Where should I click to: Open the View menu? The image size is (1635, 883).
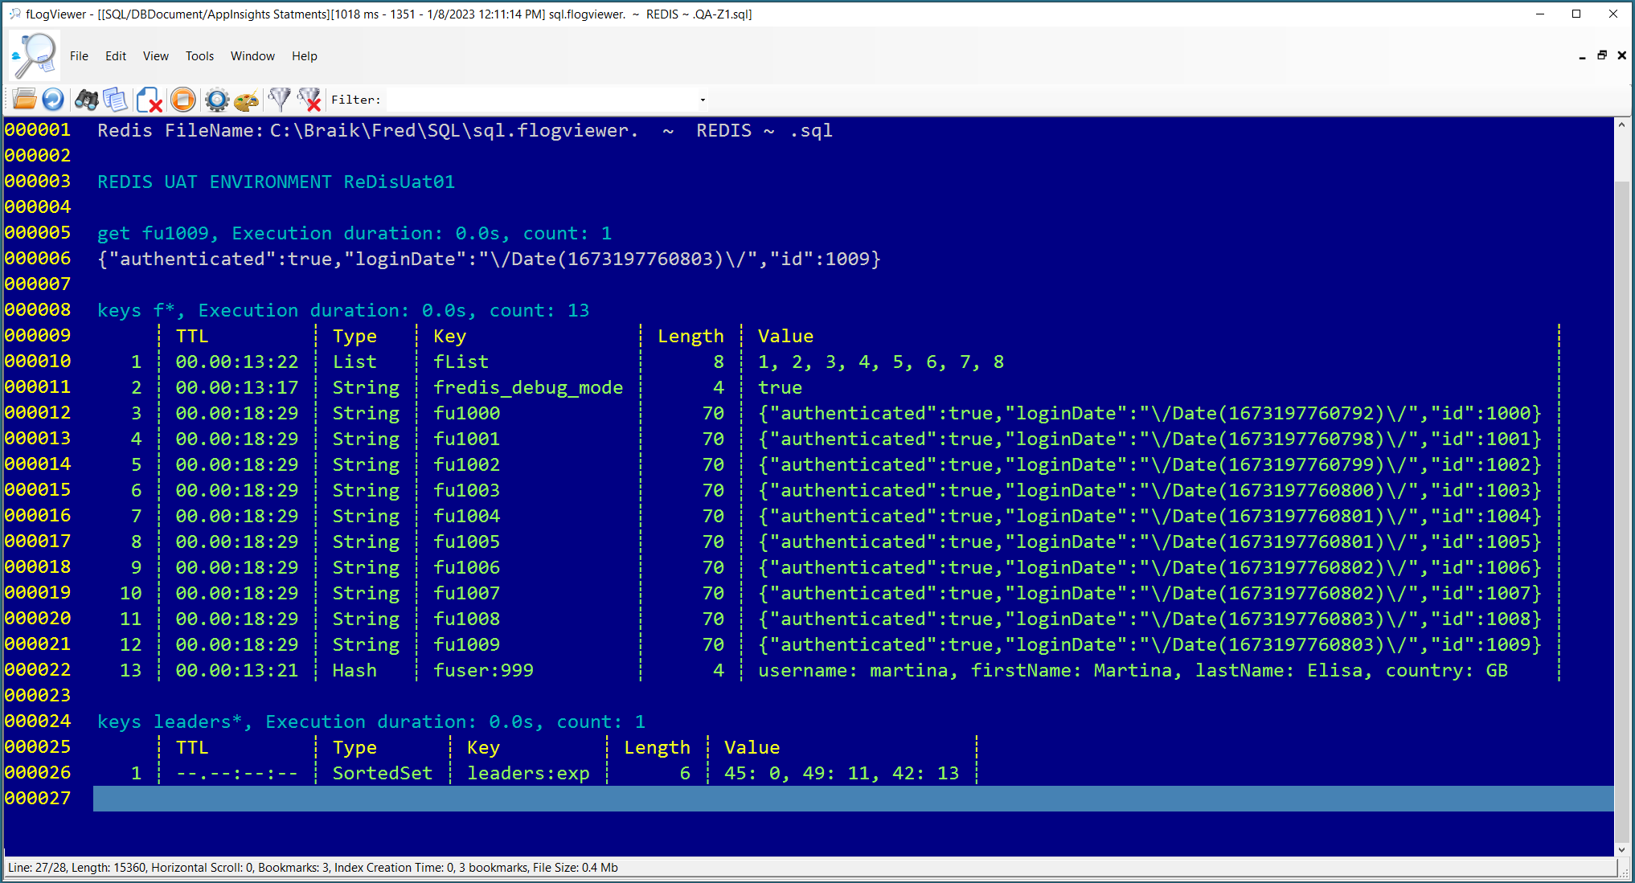click(x=156, y=56)
